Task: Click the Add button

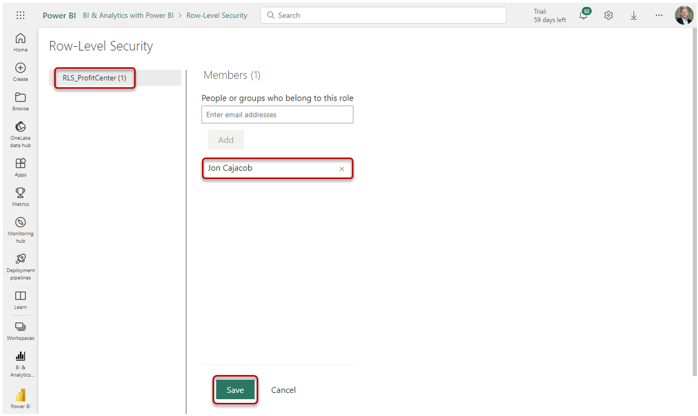Action: [x=226, y=140]
